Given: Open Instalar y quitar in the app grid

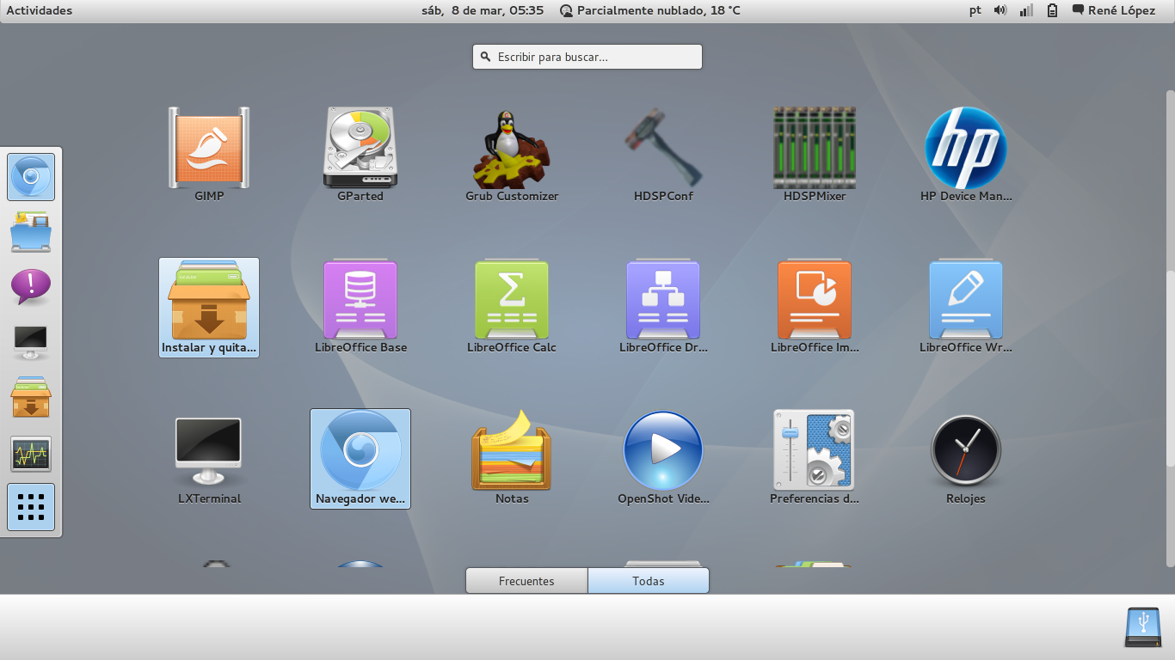Looking at the screenshot, I should [x=209, y=308].
